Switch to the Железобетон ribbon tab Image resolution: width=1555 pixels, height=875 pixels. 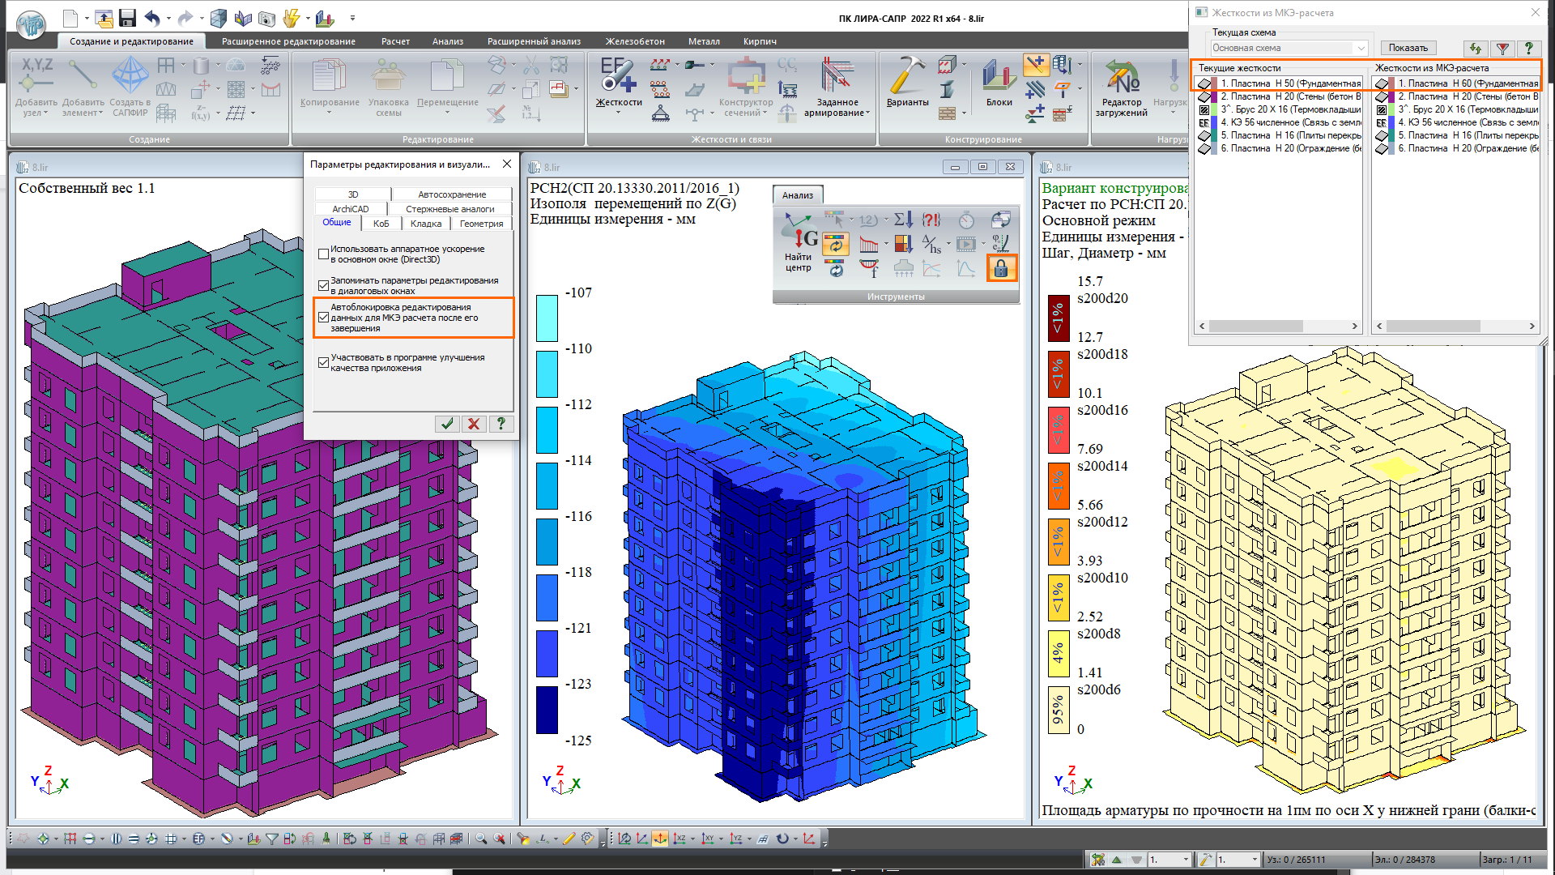(635, 41)
